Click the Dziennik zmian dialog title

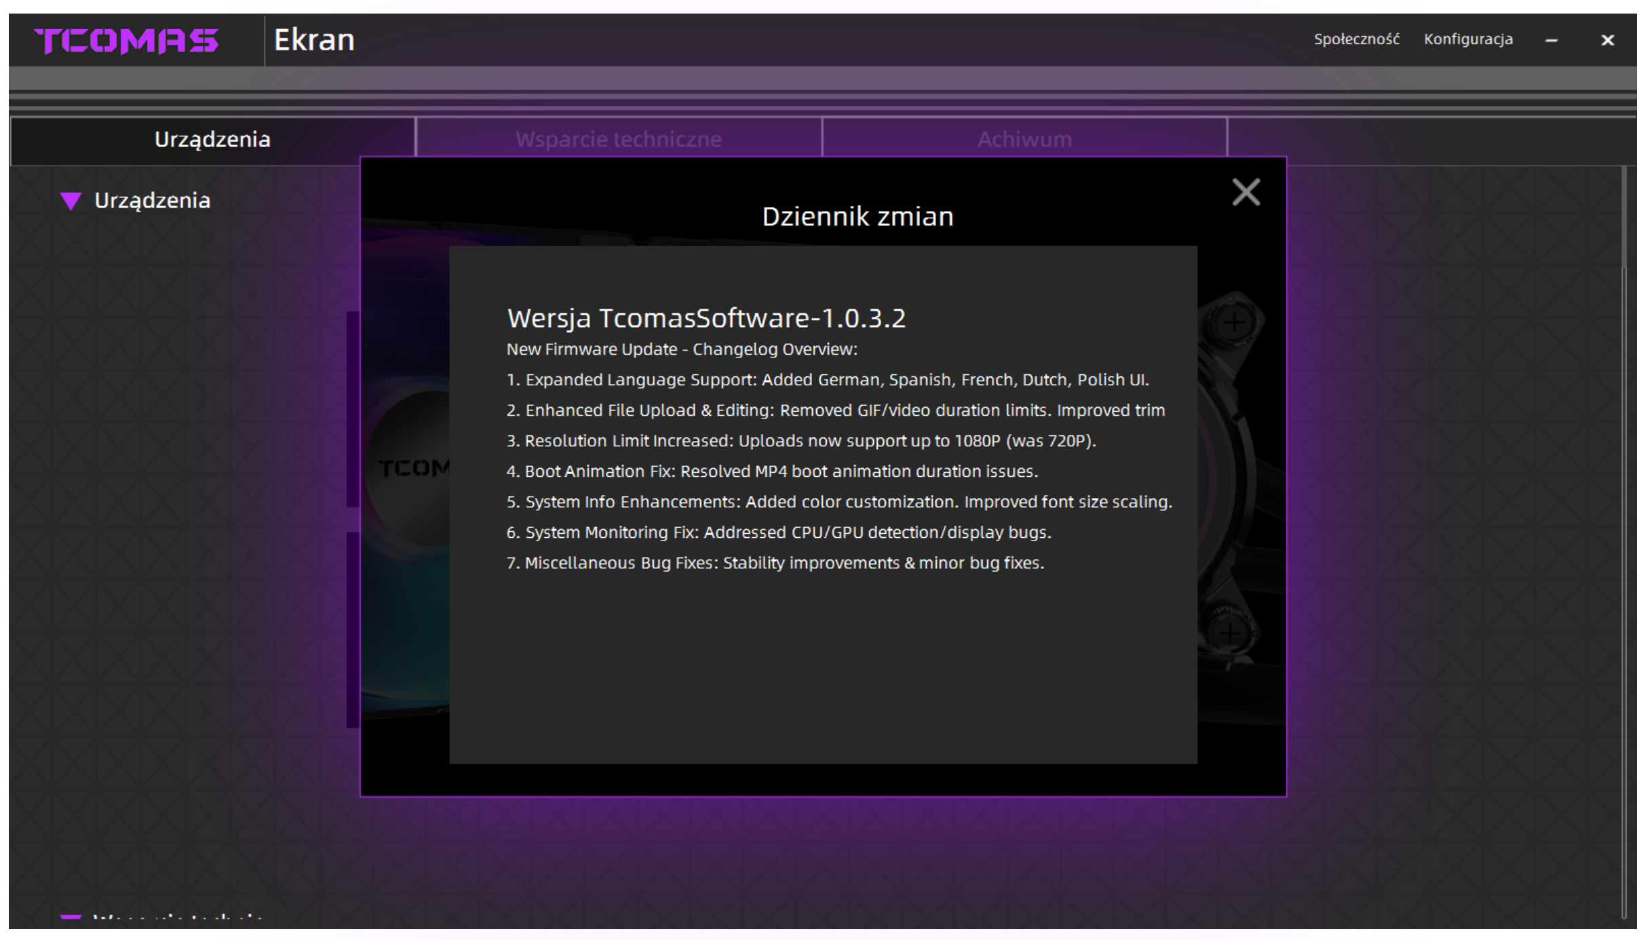(x=857, y=217)
